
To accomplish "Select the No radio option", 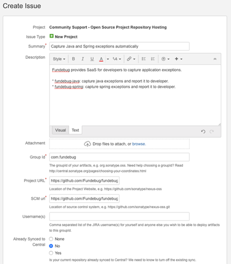I will 51,246.
